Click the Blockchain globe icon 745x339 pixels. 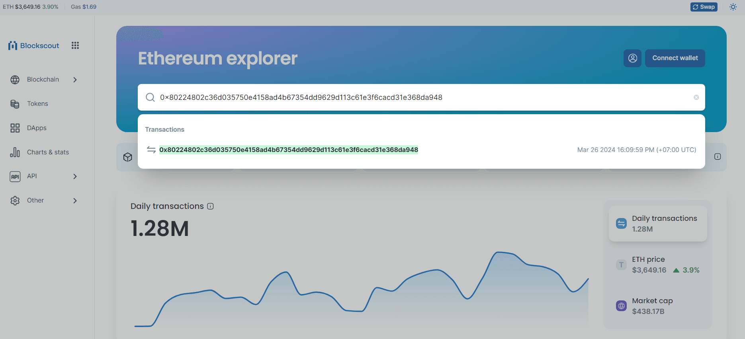coord(15,80)
